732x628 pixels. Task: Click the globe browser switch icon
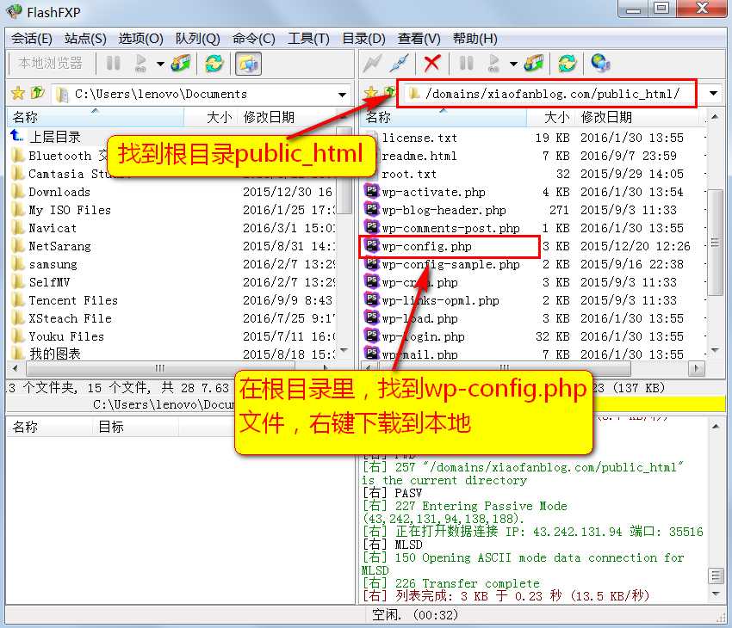pos(600,63)
